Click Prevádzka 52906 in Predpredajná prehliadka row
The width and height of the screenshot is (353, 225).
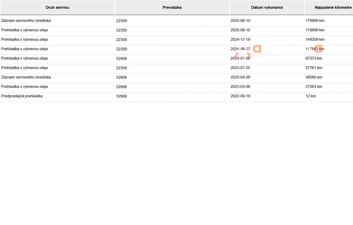tap(122, 96)
